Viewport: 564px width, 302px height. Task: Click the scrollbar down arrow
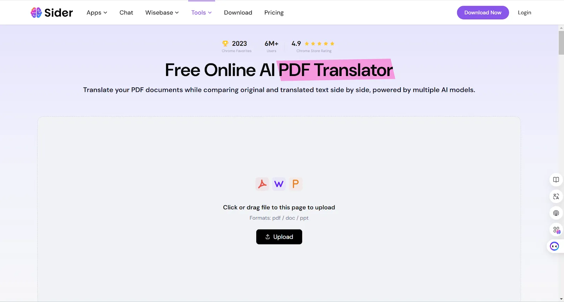[x=561, y=299]
